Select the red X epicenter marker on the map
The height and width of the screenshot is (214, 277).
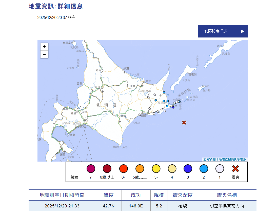(185, 123)
